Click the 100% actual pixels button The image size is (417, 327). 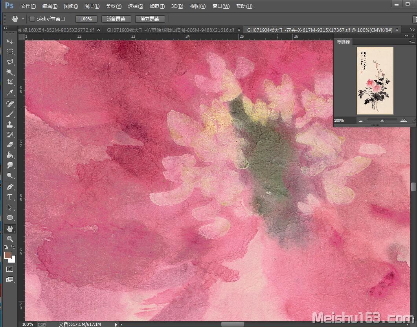tap(86, 19)
